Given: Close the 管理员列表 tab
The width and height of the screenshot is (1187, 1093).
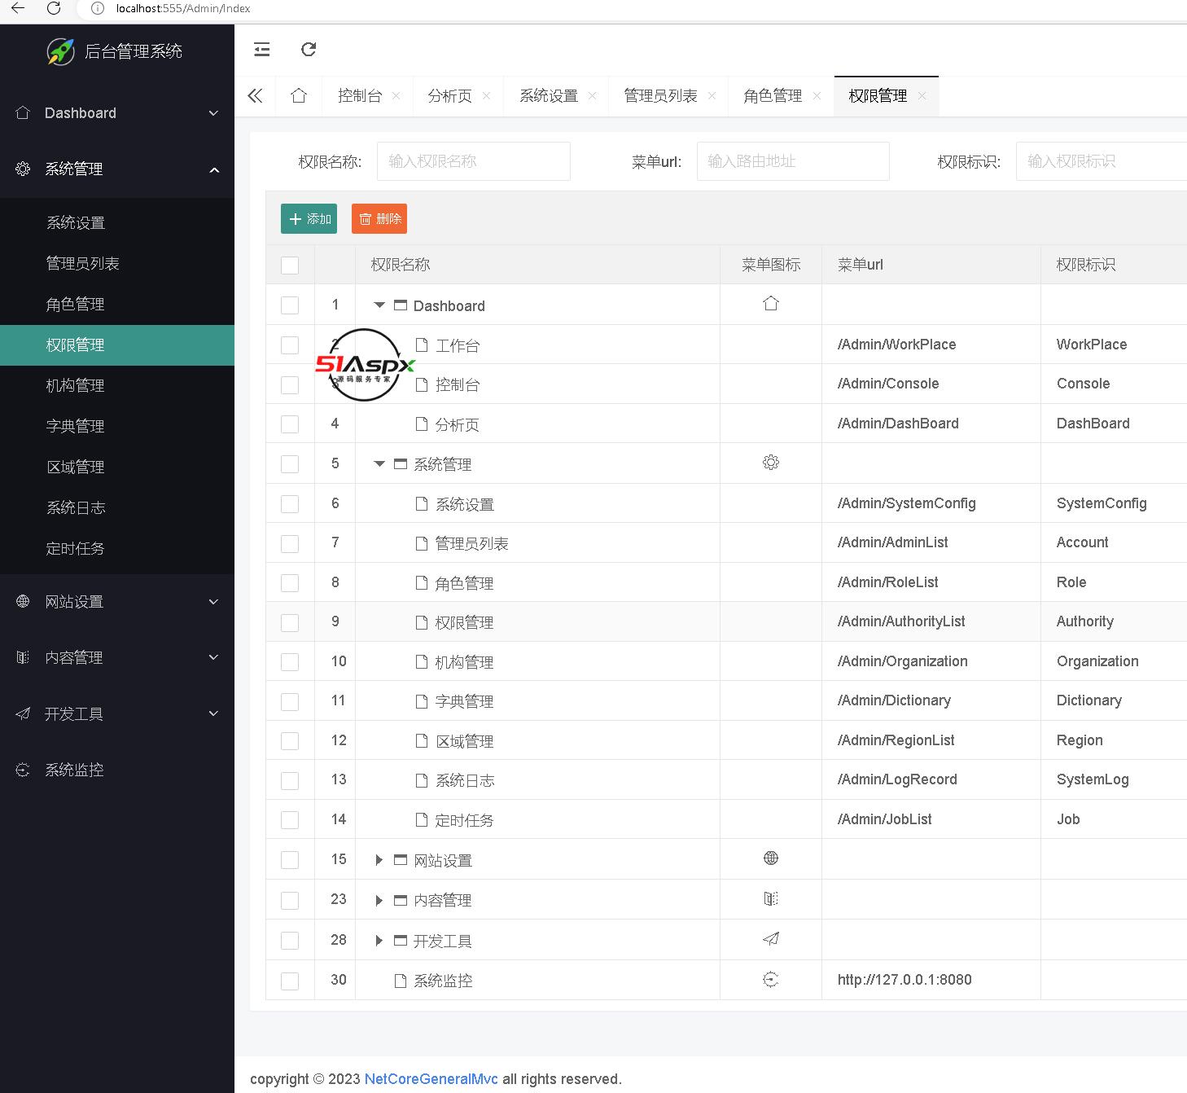Looking at the screenshot, I should (712, 96).
